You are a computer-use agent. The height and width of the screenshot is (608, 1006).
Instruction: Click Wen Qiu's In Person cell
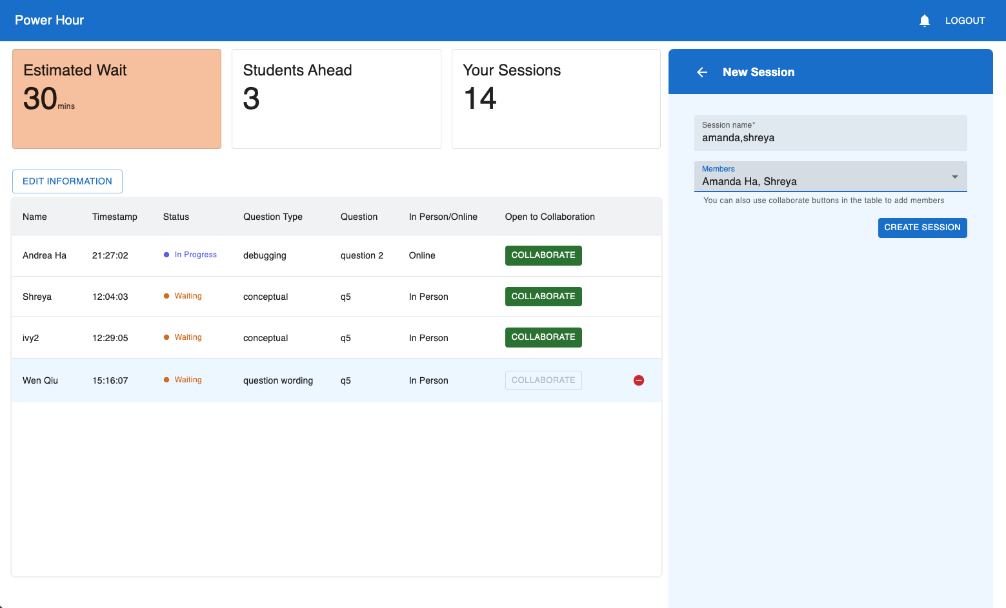(x=428, y=380)
